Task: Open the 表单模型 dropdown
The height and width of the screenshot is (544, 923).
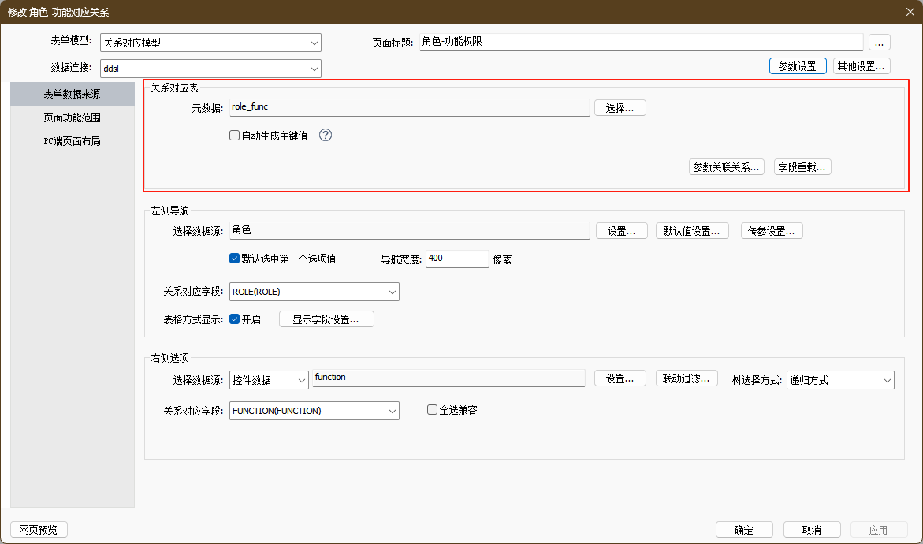Action: tap(210, 43)
